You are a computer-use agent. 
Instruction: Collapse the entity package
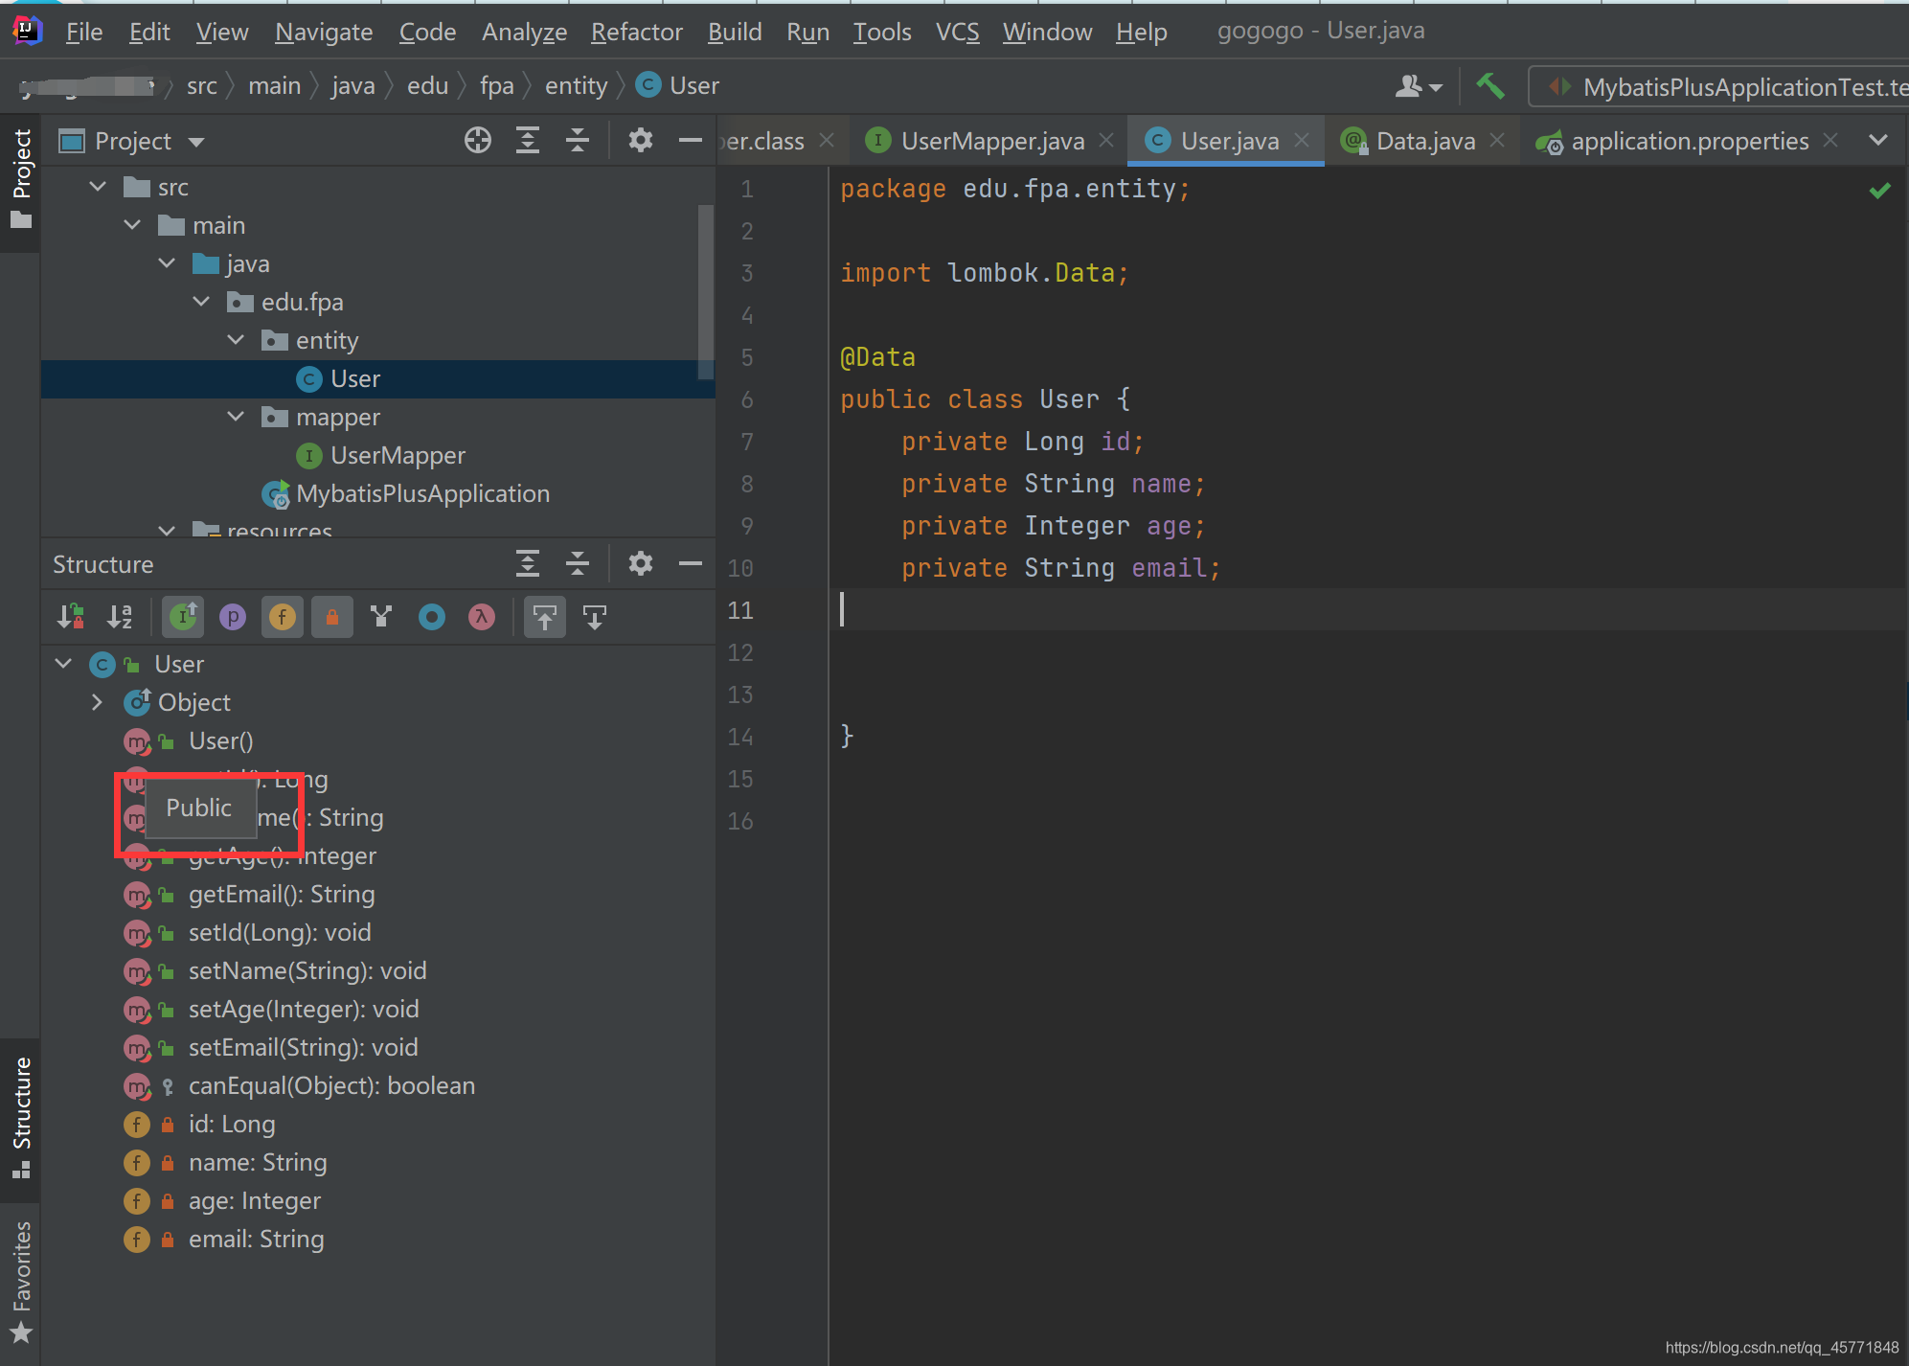coord(236,340)
